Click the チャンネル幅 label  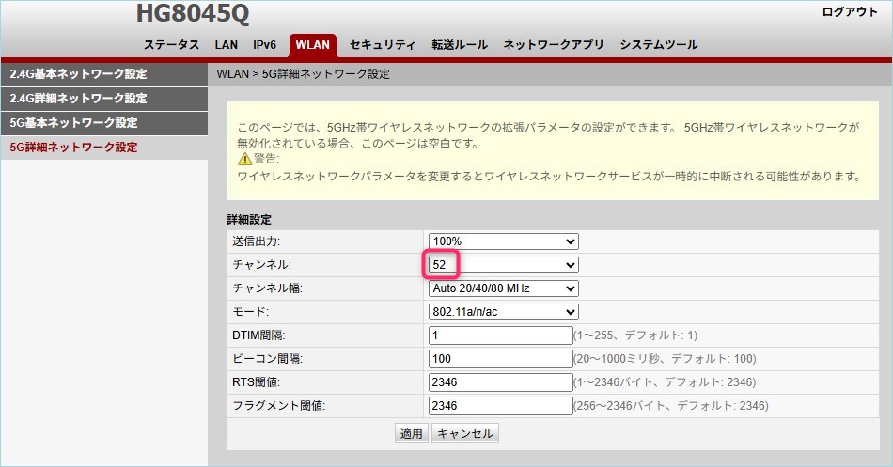pyautogui.click(x=267, y=288)
